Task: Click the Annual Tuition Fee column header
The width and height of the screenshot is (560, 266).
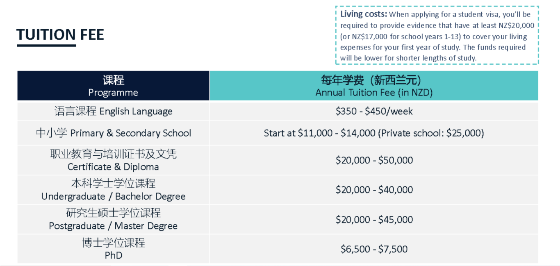Action: 374,86
